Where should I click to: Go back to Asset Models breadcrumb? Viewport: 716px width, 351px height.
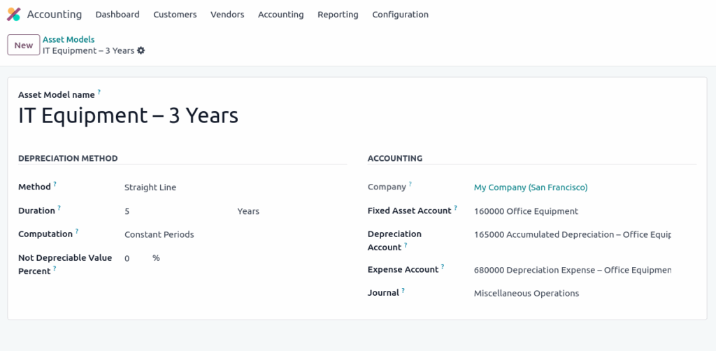pos(69,40)
